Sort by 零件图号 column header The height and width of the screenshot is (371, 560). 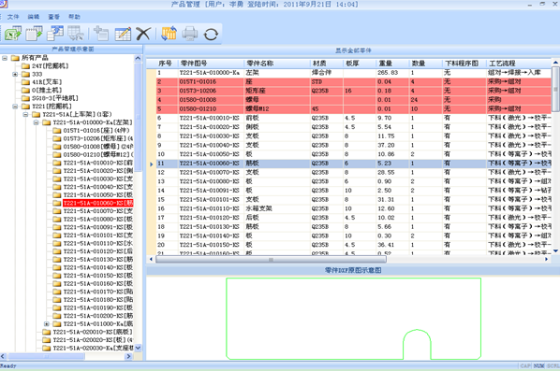[x=211, y=64]
